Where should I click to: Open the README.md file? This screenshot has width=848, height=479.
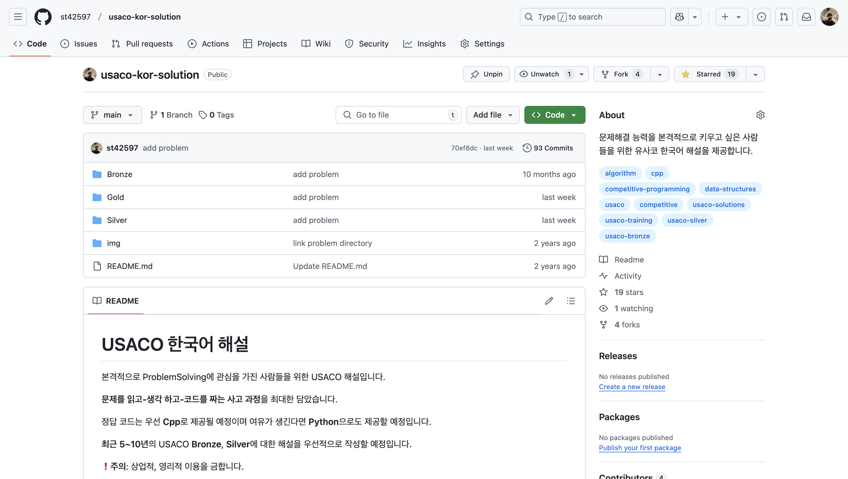130,266
